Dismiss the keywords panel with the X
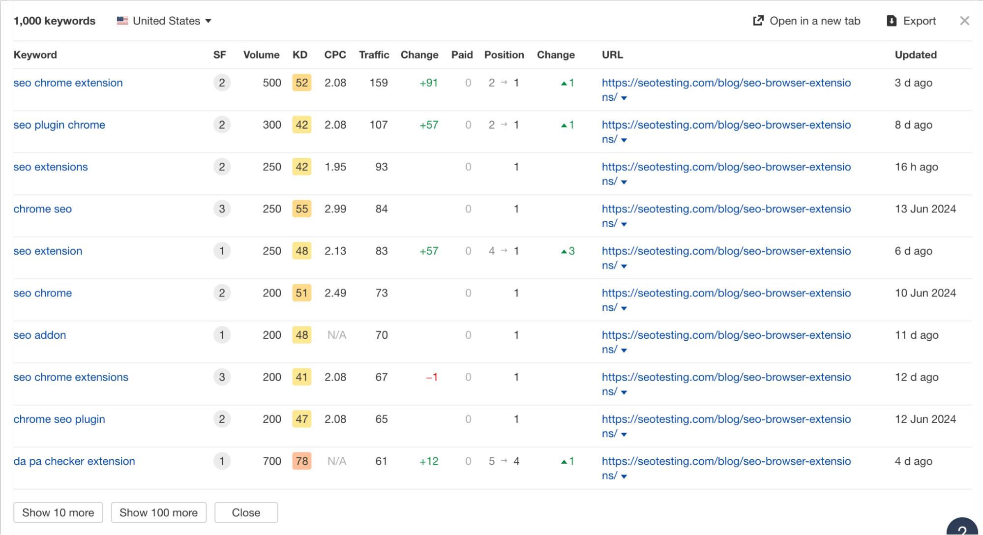 [964, 21]
